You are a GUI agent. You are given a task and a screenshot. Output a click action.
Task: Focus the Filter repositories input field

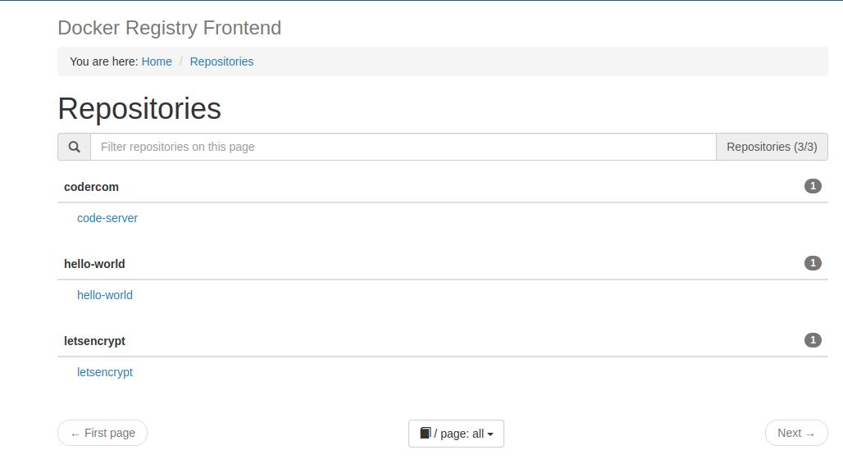click(x=403, y=147)
